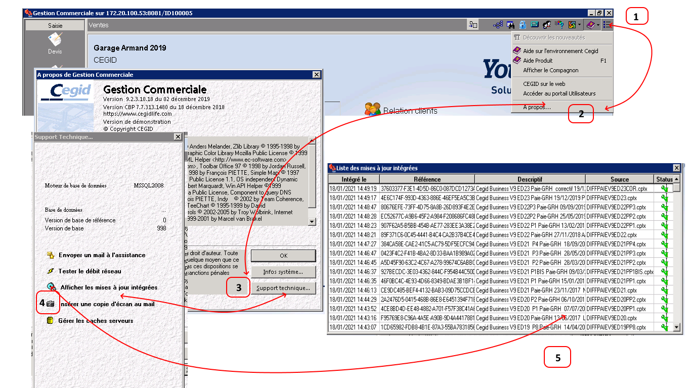
Task: Click the camera icon to insert a screenshot
Action: [x=50, y=304]
